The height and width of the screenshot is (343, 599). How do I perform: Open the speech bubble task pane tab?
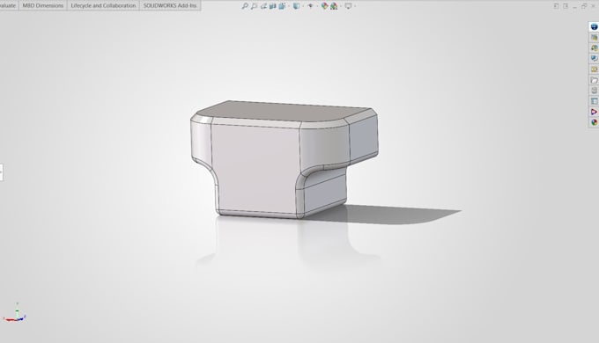click(x=594, y=58)
